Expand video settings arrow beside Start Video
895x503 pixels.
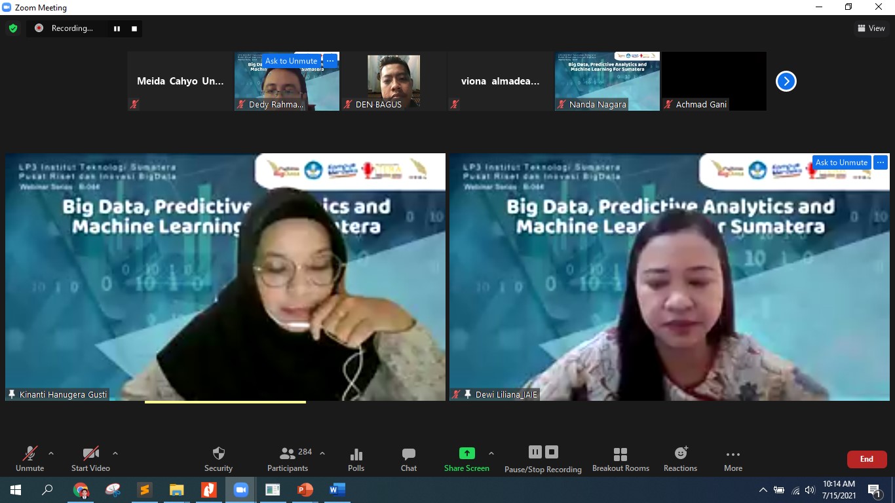point(115,453)
